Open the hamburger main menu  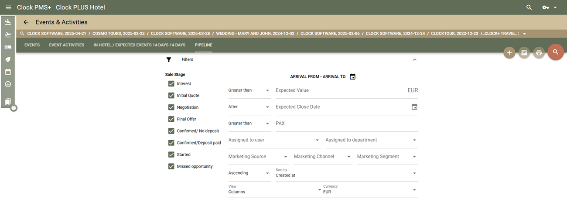[8, 7]
